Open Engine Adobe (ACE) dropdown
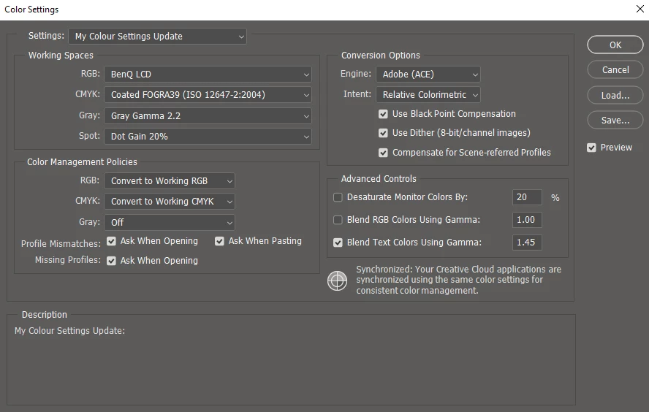 pyautogui.click(x=428, y=75)
